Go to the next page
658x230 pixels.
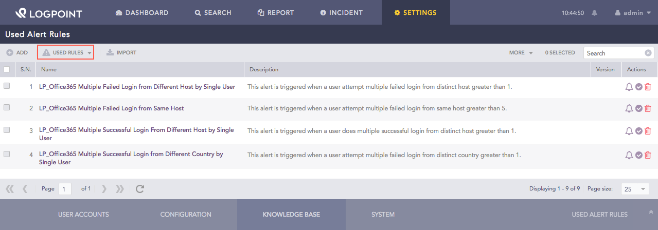point(104,189)
